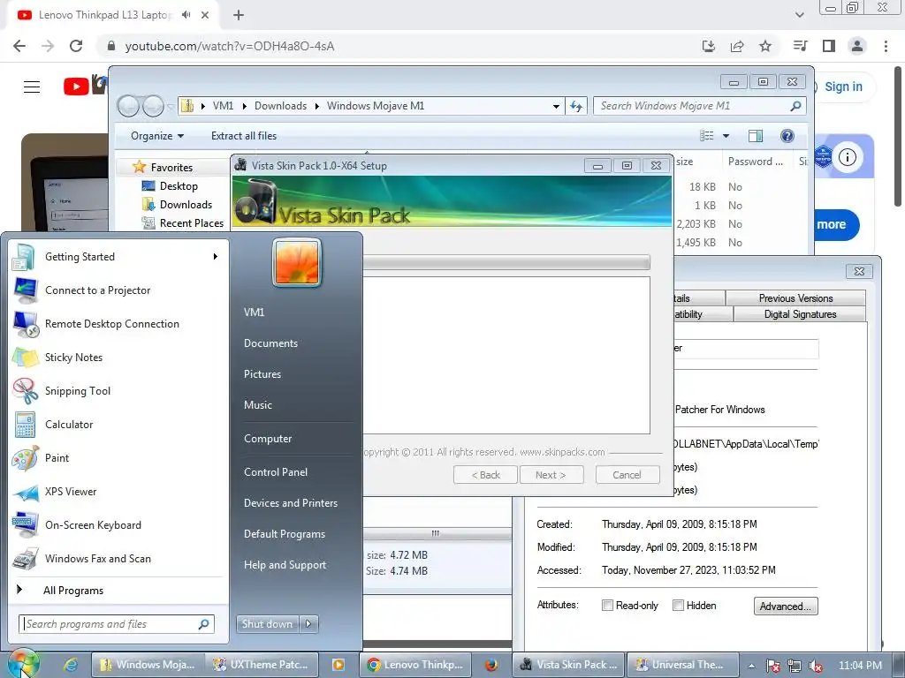
Task: Click Firefox icon on taskbar
Action: click(x=491, y=665)
